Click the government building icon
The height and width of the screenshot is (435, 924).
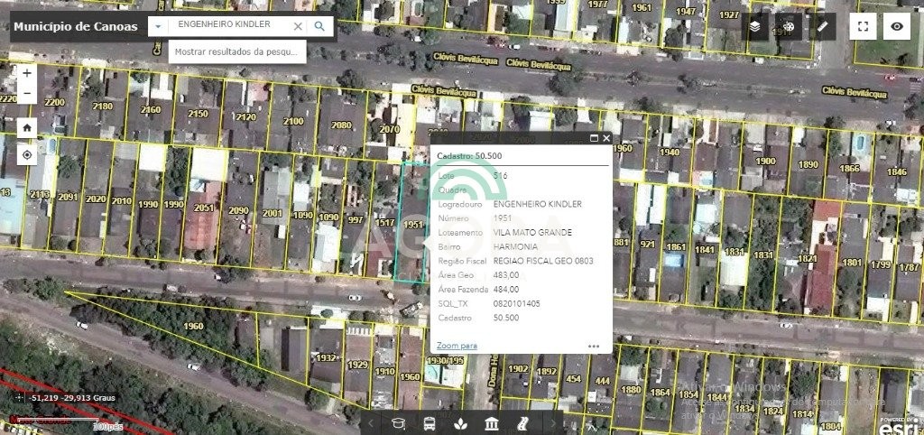tap(492, 423)
